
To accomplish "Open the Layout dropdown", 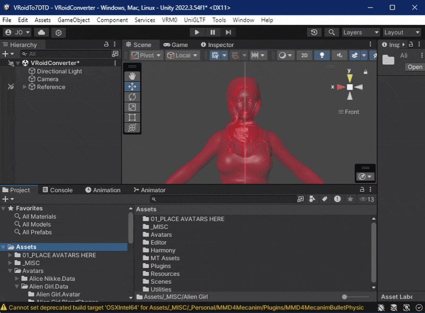I will [402, 32].
